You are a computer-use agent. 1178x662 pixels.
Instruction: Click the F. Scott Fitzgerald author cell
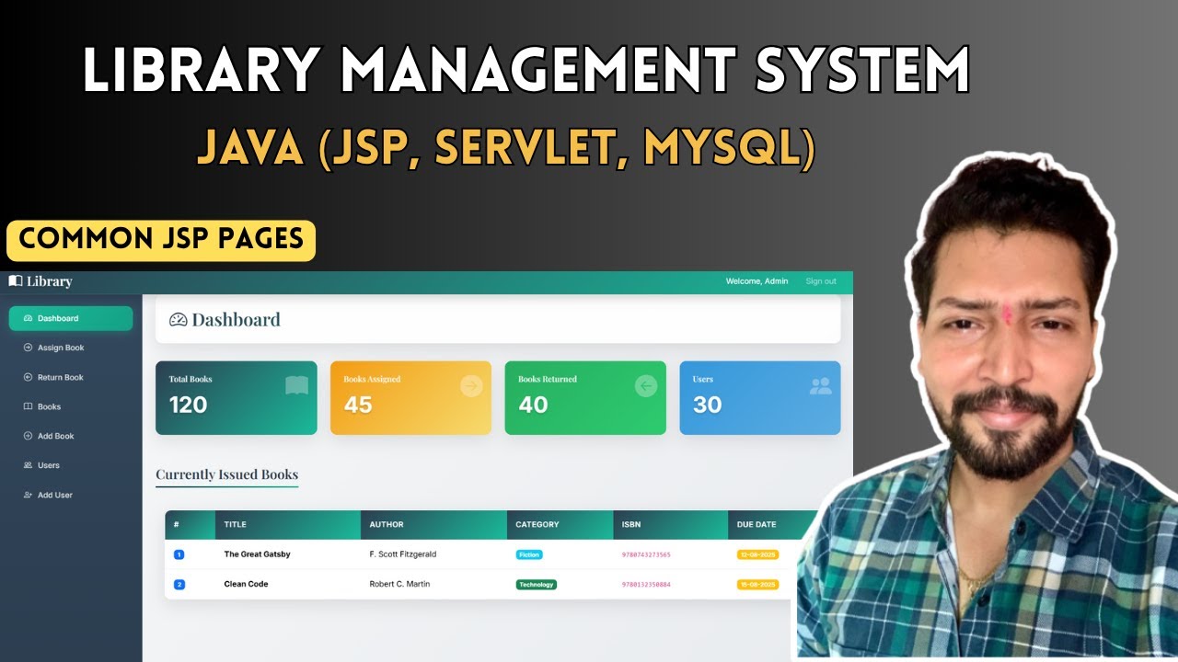click(x=403, y=554)
